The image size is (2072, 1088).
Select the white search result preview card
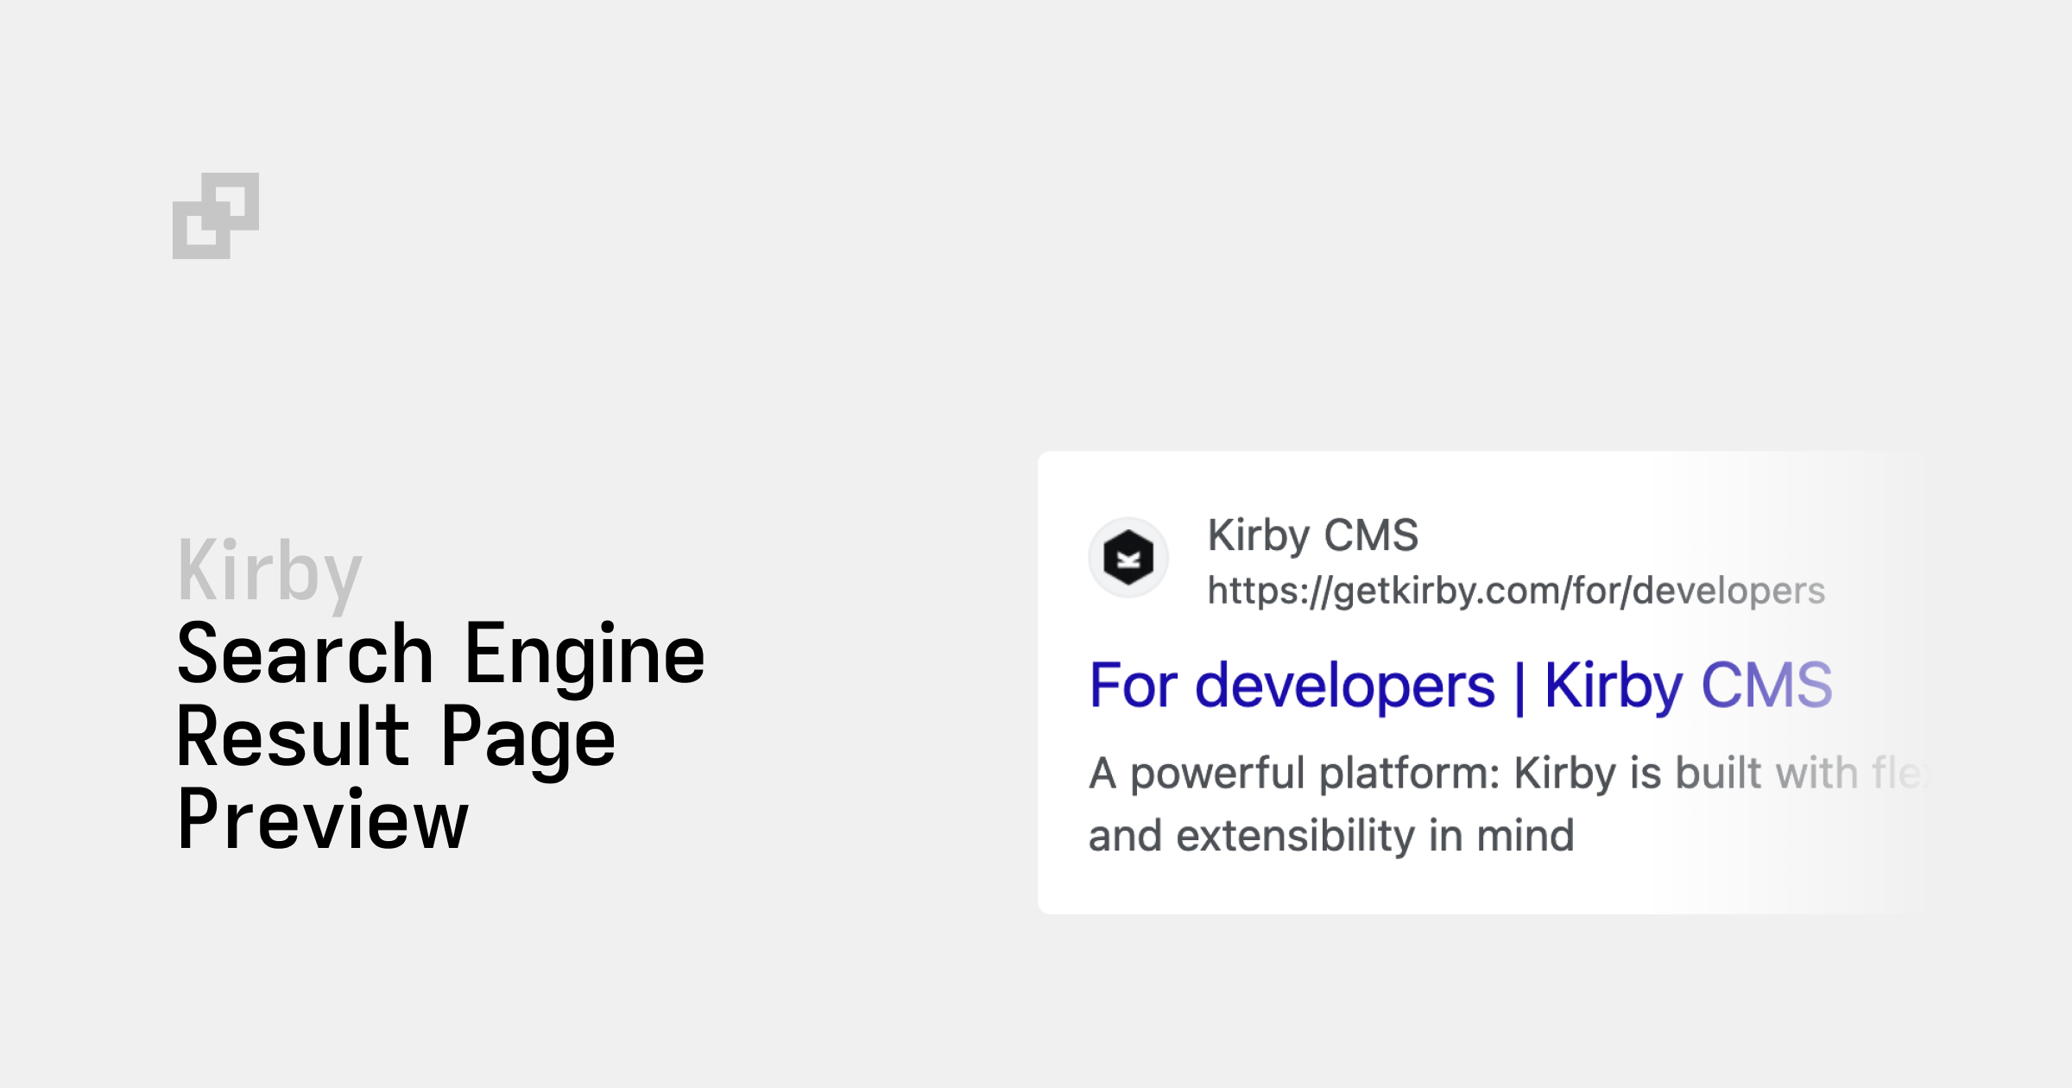[1554, 682]
